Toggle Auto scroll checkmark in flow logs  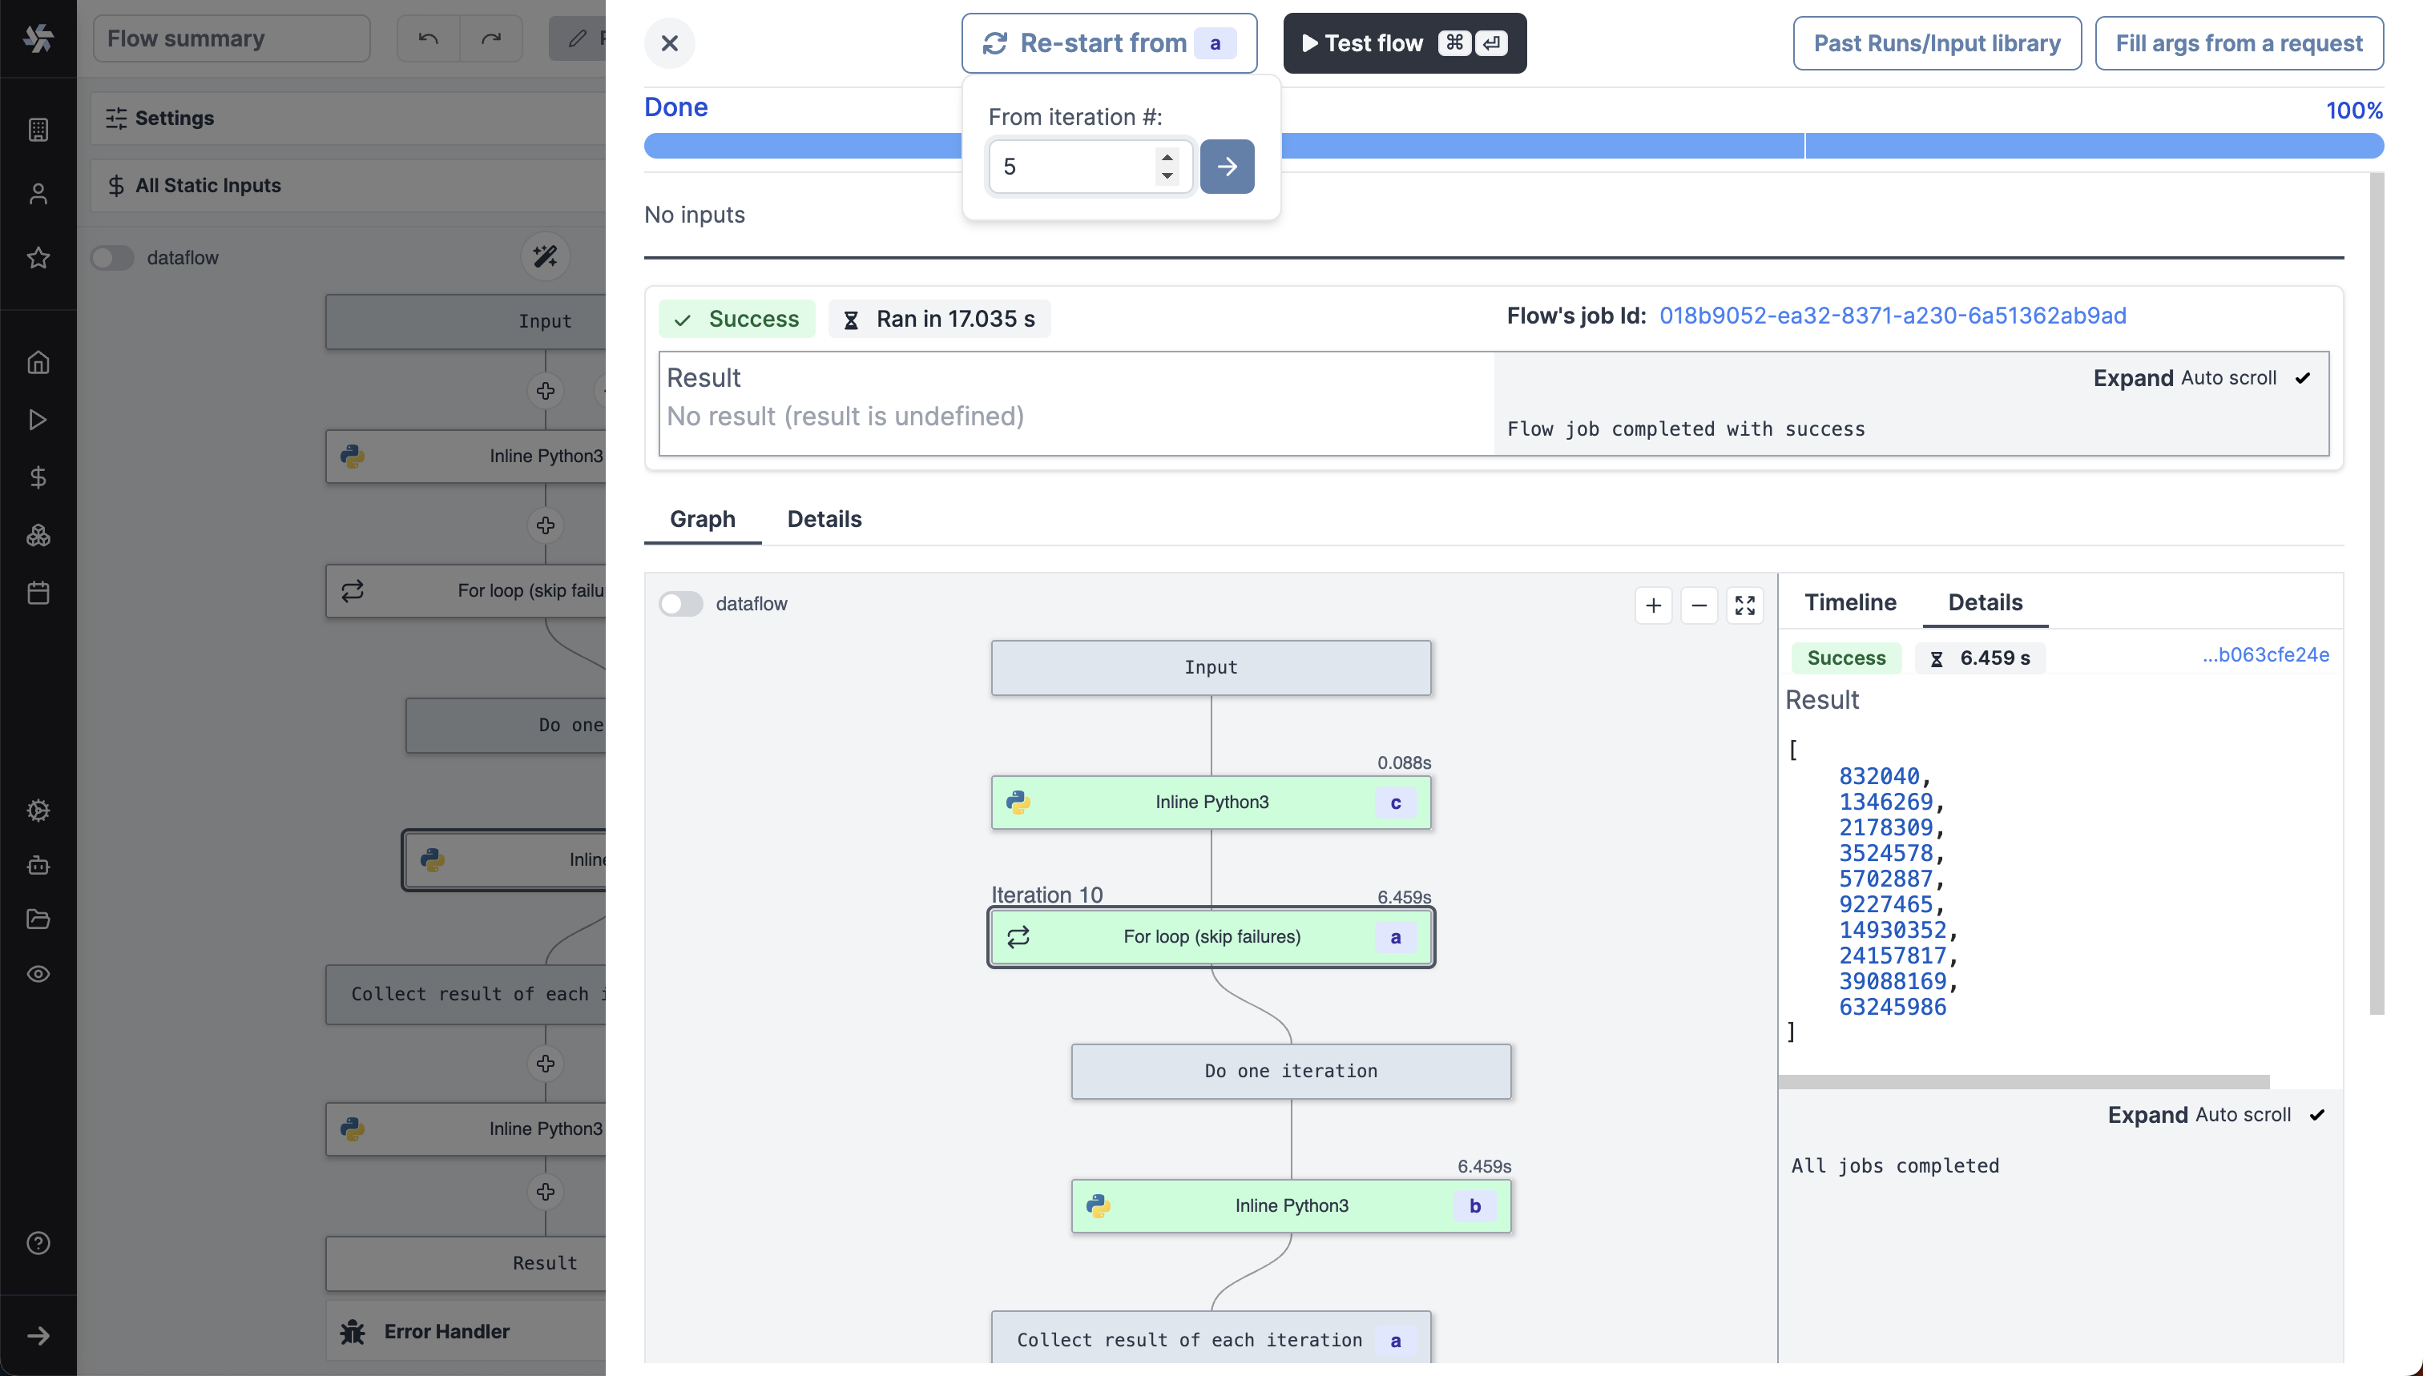2303,378
